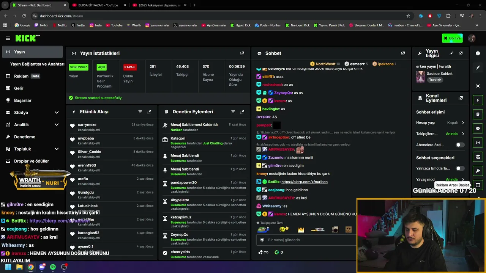Switch to the BURSA BİT PAZARI YouTube tab
486x273 pixels.
click(98, 5)
